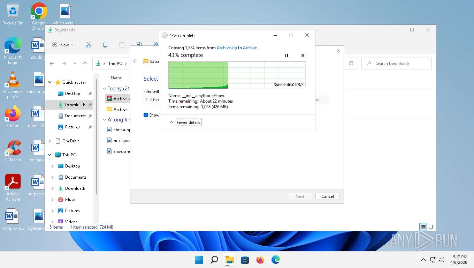Click the Search Downloads field

point(397,64)
